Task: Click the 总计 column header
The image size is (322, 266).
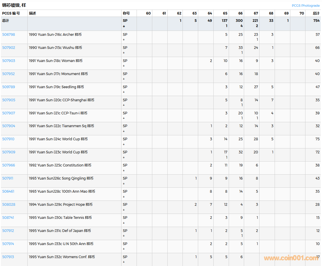Action: [x=316, y=13]
